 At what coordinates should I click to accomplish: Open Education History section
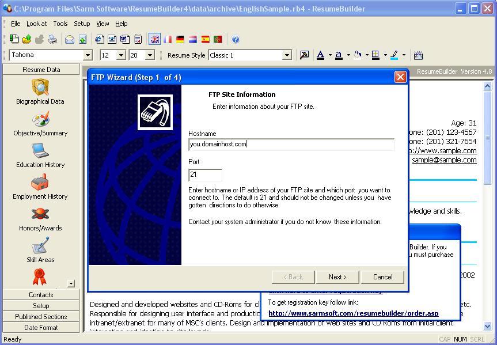(40, 156)
